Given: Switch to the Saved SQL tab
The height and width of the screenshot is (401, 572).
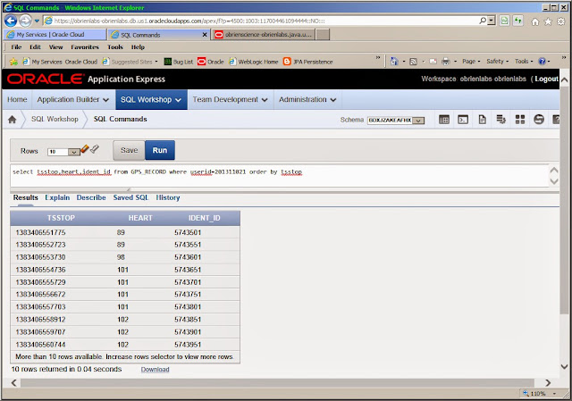Looking at the screenshot, I should [x=130, y=197].
